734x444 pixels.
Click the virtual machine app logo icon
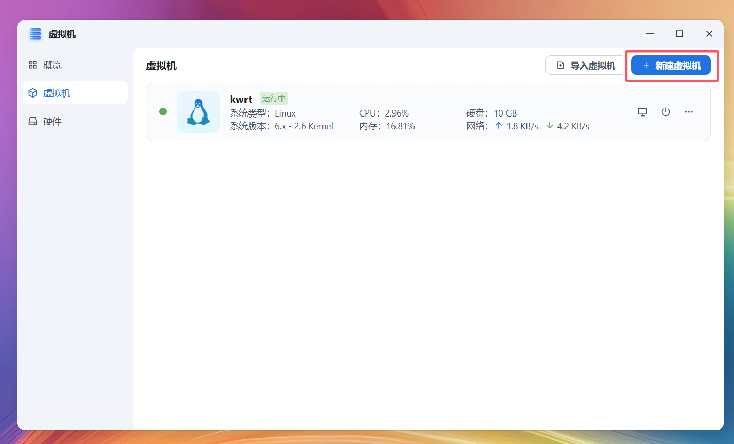(x=35, y=33)
